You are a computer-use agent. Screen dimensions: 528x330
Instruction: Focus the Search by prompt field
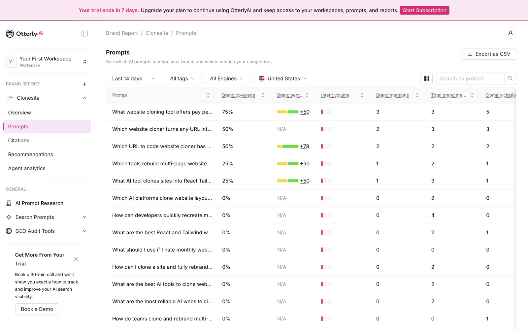(470, 79)
